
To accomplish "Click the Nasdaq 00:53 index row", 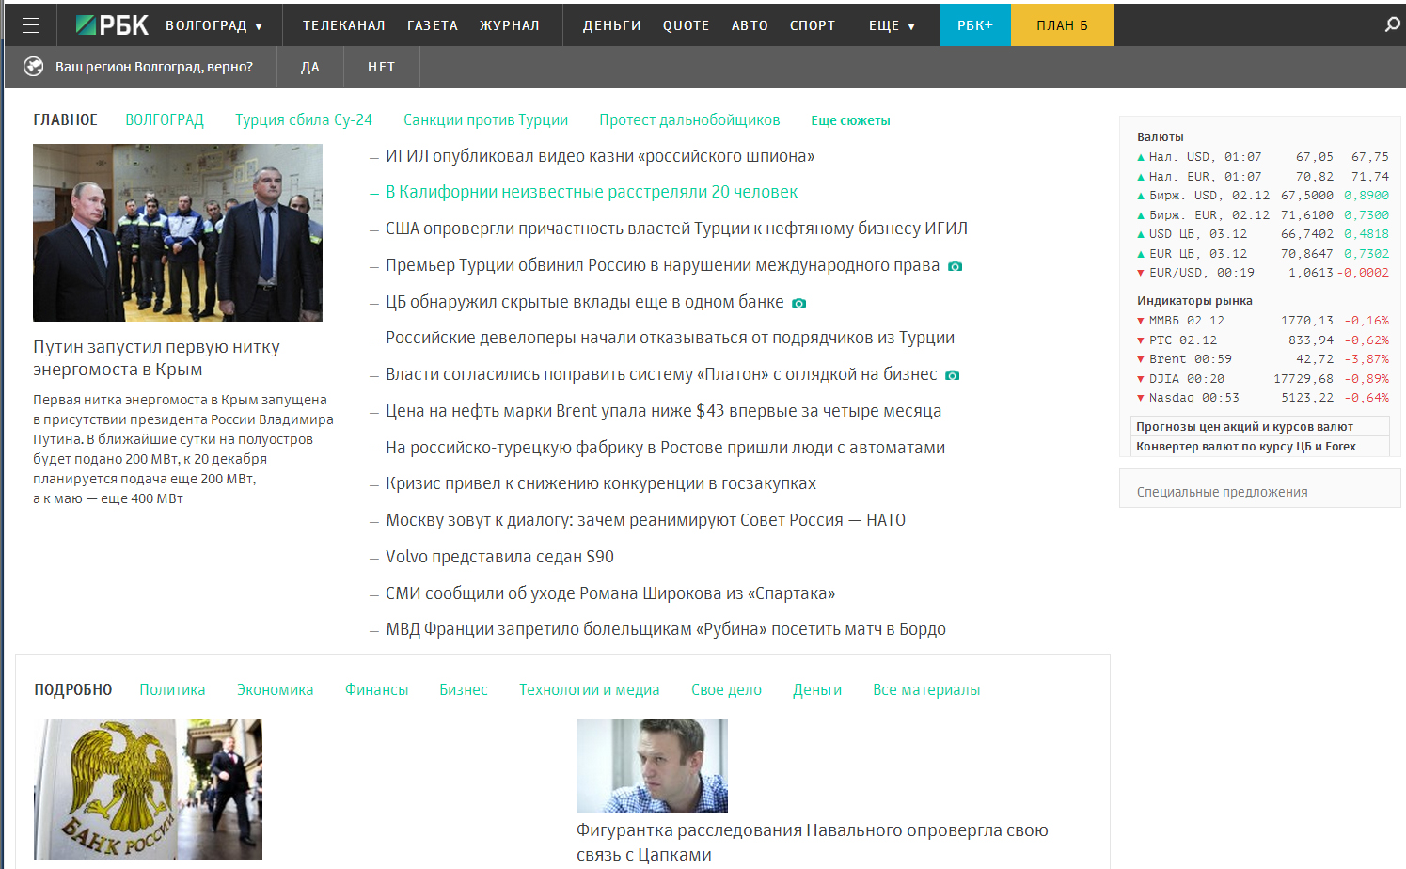I will 1263,398.
